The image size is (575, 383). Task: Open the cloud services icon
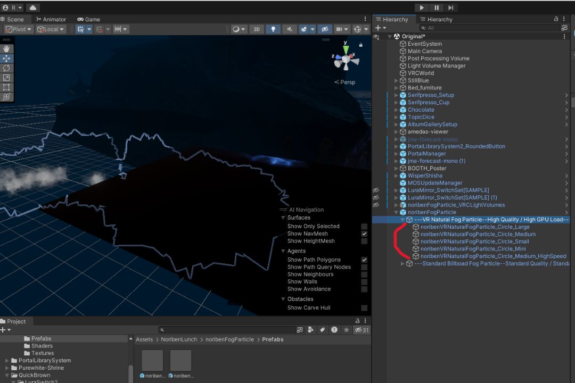tap(32, 7)
